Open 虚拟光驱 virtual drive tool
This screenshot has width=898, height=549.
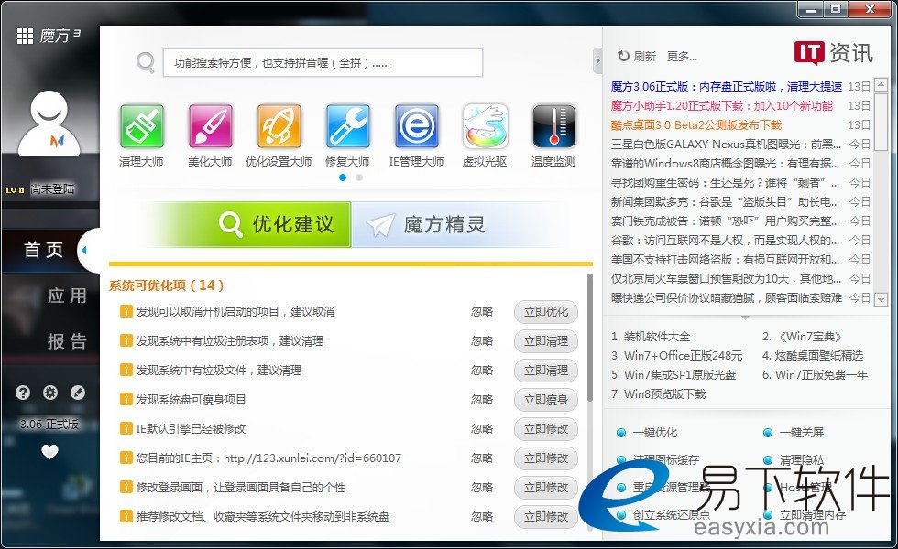click(485, 126)
